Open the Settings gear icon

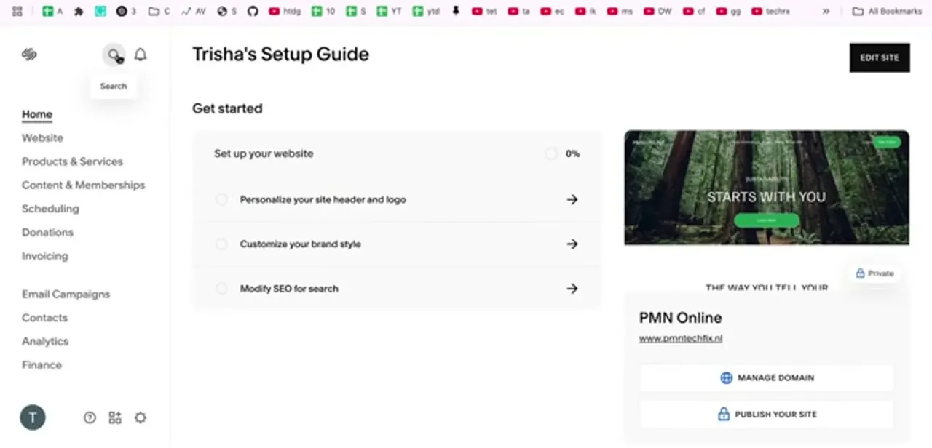pyautogui.click(x=141, y=417)
